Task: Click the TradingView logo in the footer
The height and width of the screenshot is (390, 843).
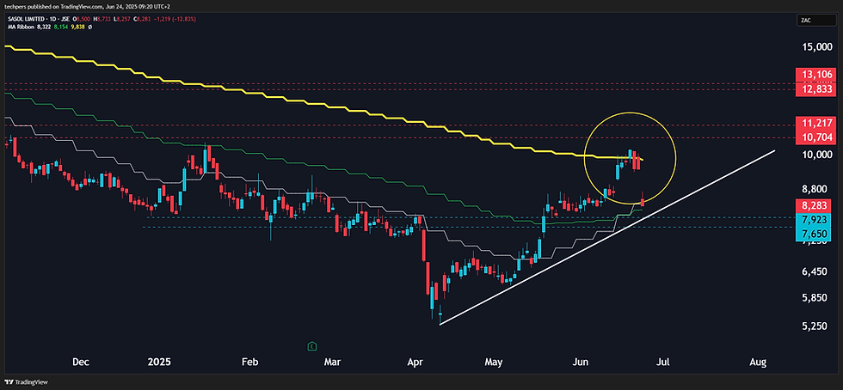Action: coord(26,382)
